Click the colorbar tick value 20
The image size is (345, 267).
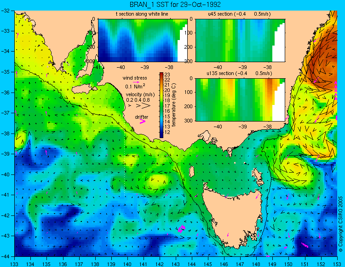(167, 90)
